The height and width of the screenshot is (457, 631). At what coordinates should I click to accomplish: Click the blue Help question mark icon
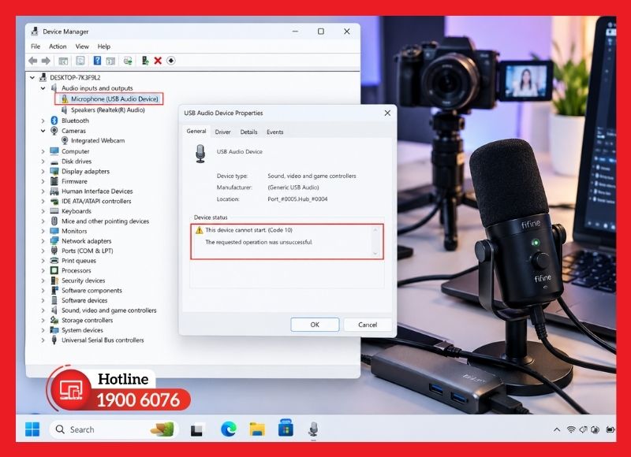97,61
